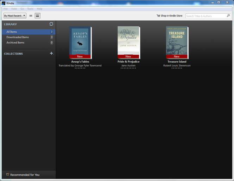Image resolution: width=234 pixels, height=181 pixels.
Task: Maximize the Kindle window
Action: 219,2
